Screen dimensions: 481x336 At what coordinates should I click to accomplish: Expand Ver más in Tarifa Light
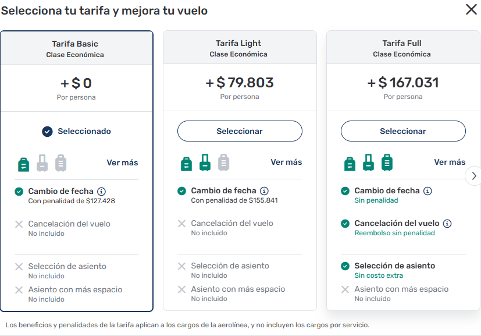point(286,162)
